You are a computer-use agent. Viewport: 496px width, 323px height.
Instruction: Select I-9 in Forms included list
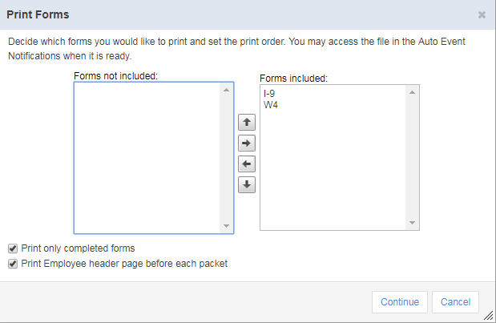click(269, 94)
